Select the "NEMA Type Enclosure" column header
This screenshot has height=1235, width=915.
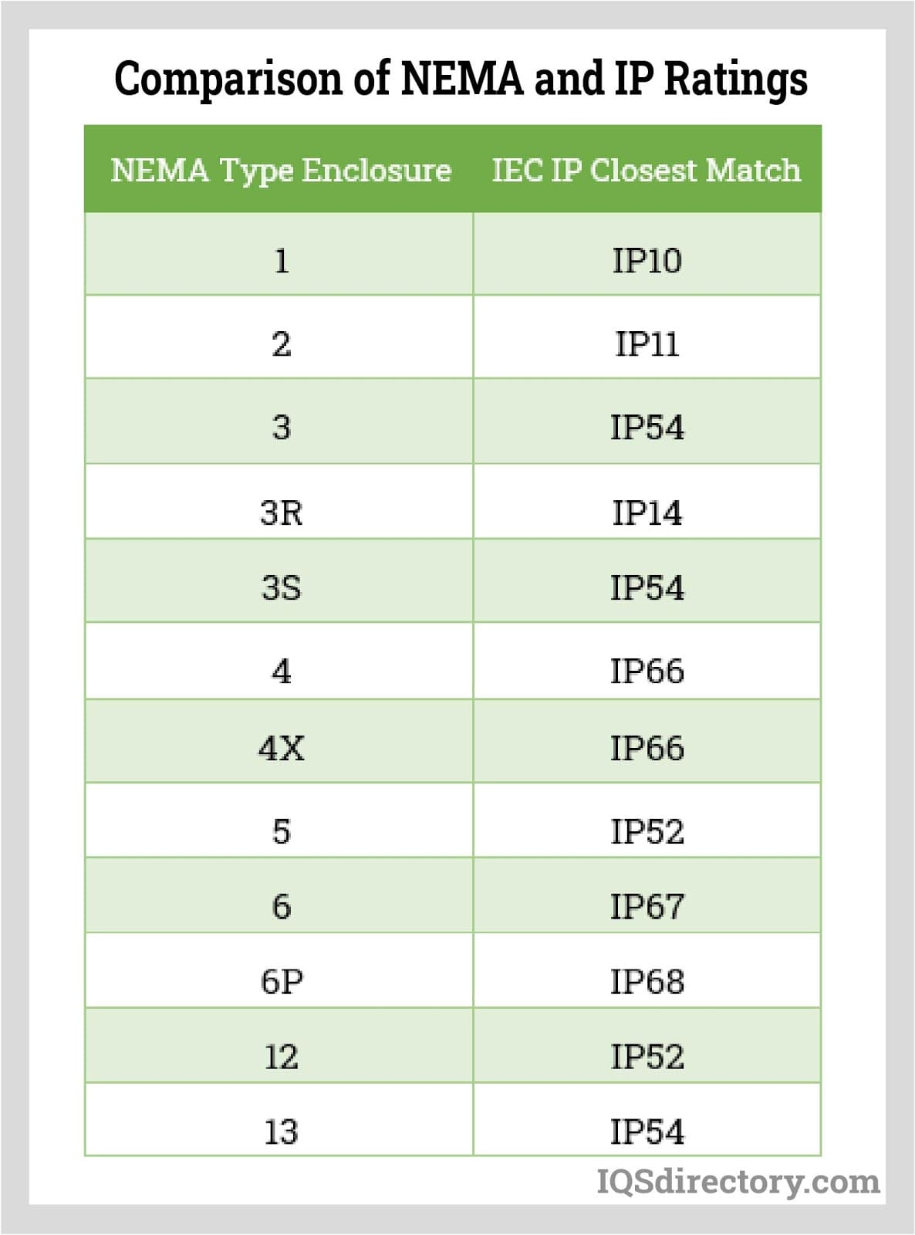[280, 170]
